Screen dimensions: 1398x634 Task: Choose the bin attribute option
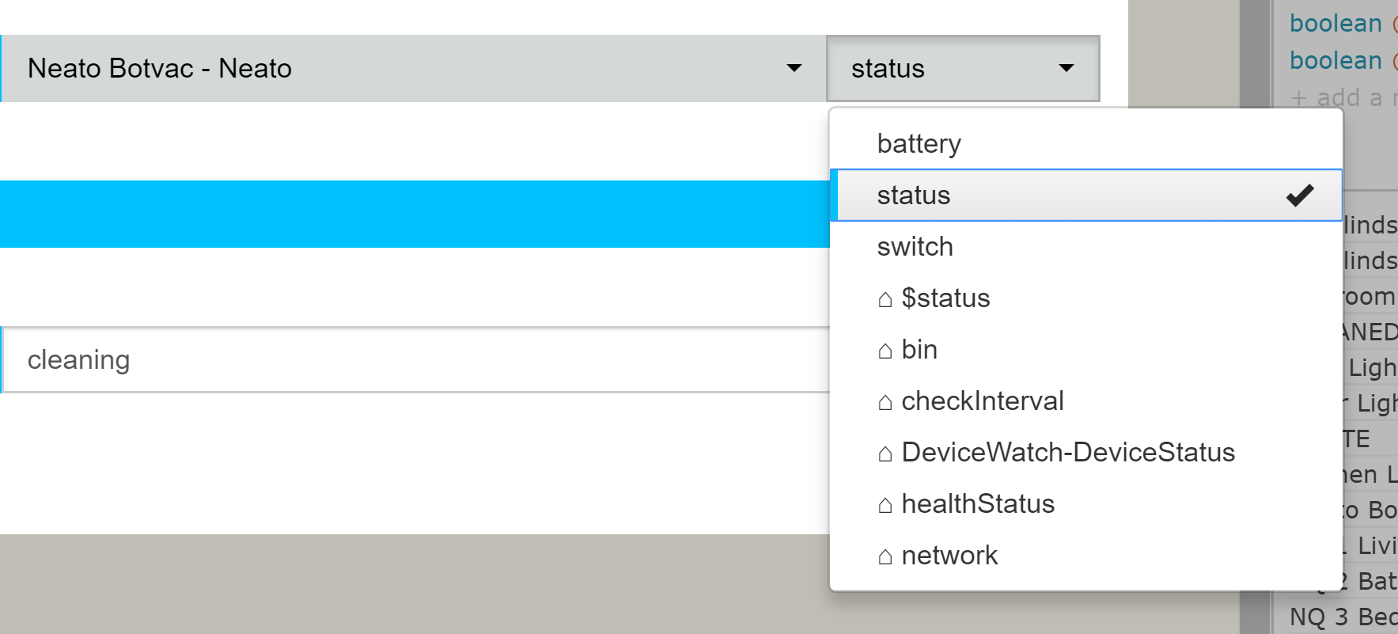tap(1086, 349)
